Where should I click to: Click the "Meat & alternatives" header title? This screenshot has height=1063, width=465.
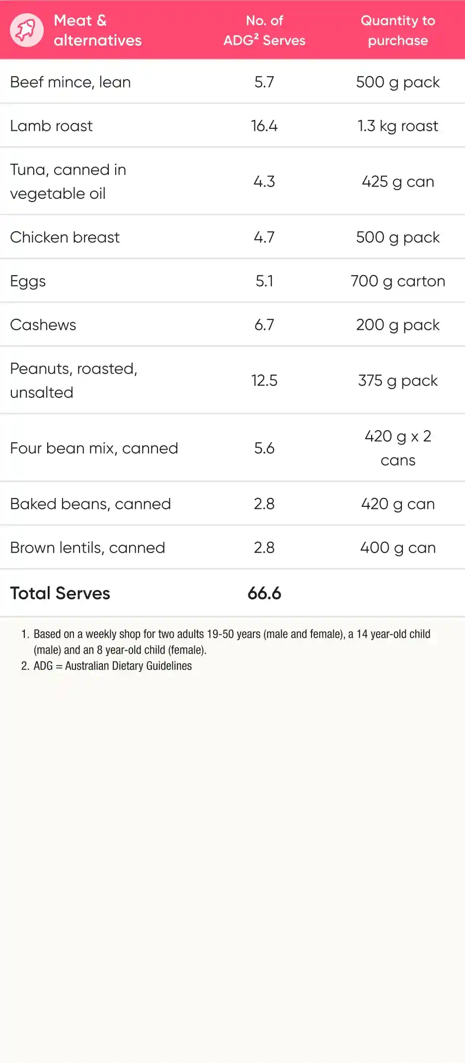97,30
